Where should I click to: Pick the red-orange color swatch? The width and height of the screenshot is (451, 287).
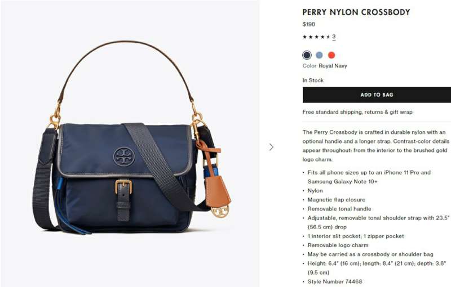331,55
